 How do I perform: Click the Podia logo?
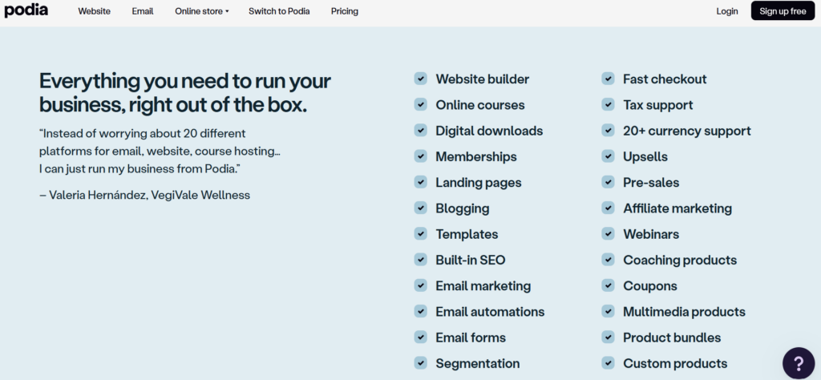pos(26,11)
